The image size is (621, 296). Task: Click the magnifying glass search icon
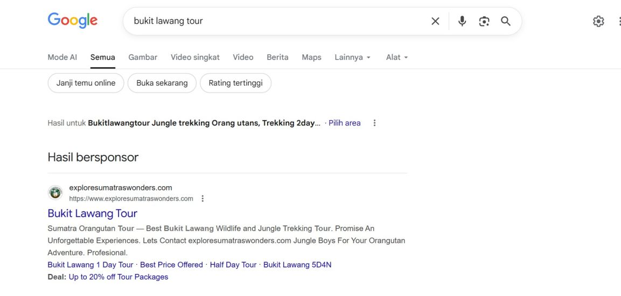tap(506, 21)
